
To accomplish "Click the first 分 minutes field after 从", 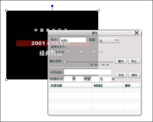I will [68, 79].
